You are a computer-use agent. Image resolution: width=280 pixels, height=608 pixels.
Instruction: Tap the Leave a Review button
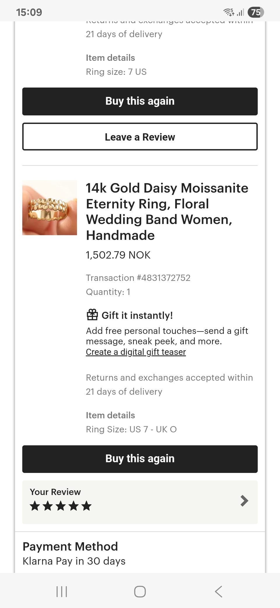pos(140,137)
